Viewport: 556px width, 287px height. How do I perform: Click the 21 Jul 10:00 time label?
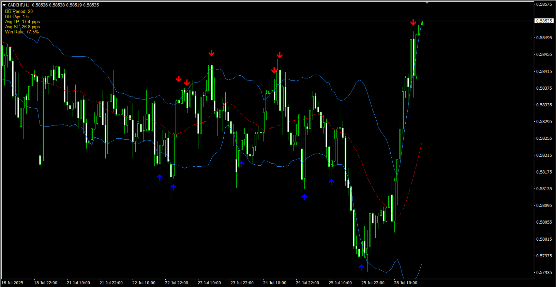78,283
